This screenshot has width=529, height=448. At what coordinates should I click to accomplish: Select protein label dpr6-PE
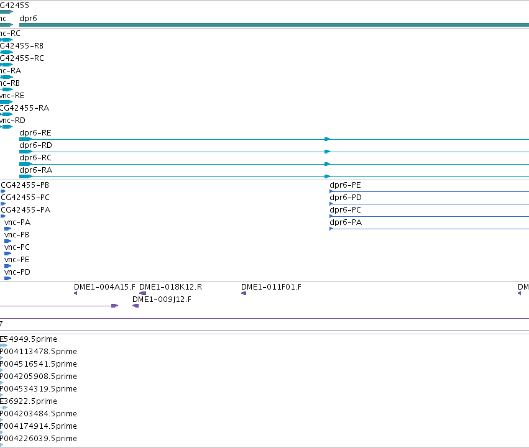pyautogui.click(x=345, y=185)
